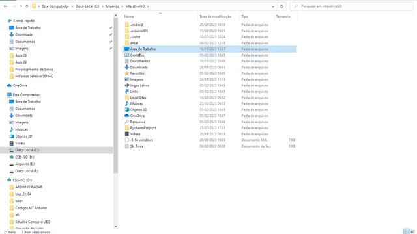Select the .arduinoIDE folder icon
417x234 pixels.
[x=127, y=31]
